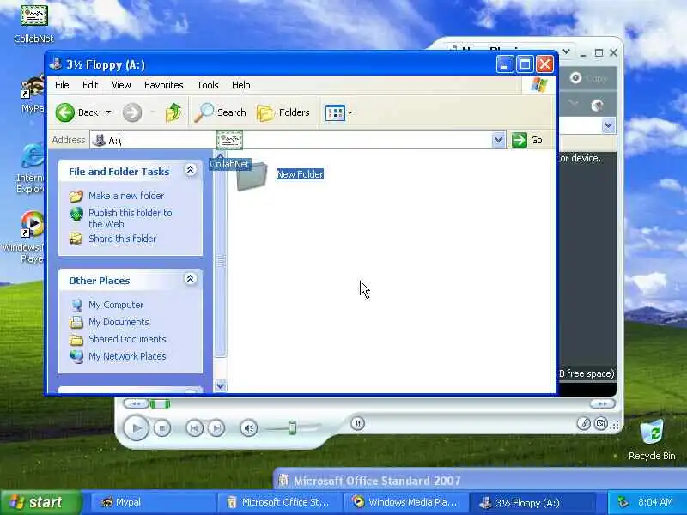Viewport: 687px width, 515px height.
Task: Click the Media Player rewind button
Action: [136, 403]
